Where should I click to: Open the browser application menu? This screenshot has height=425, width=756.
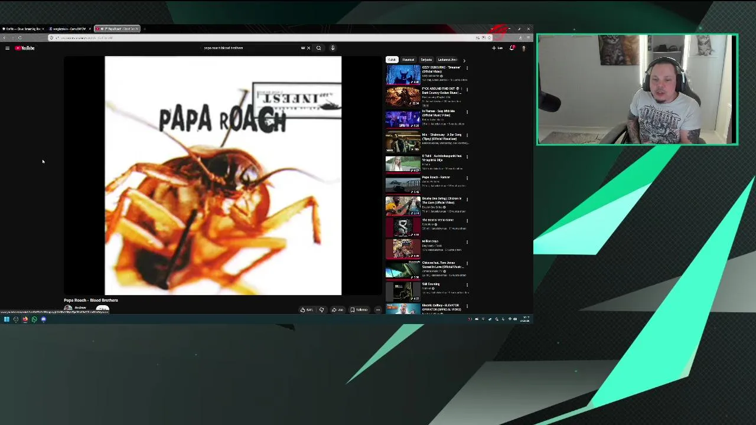pos(528,38)
